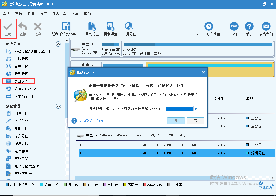
Task: Open WinPE可启动盘 bootable media builder
Action: tap(209, 29)
